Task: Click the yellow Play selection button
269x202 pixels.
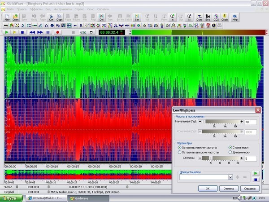Action: 14,32
